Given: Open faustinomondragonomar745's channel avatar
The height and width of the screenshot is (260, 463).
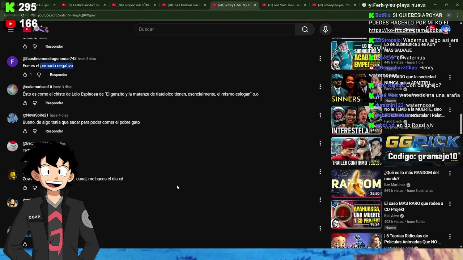Looking at the screenshot, I should point(12,61).
